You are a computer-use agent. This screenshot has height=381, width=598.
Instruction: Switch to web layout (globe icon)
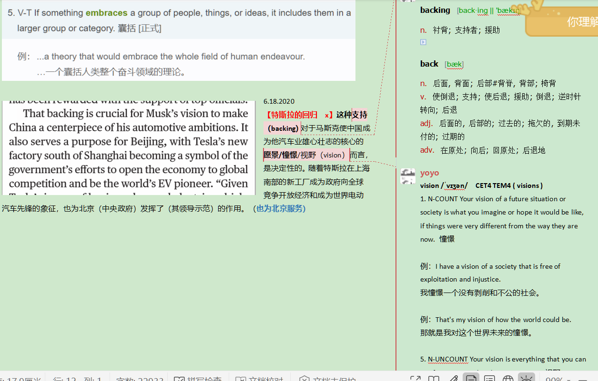pos(508,379)
